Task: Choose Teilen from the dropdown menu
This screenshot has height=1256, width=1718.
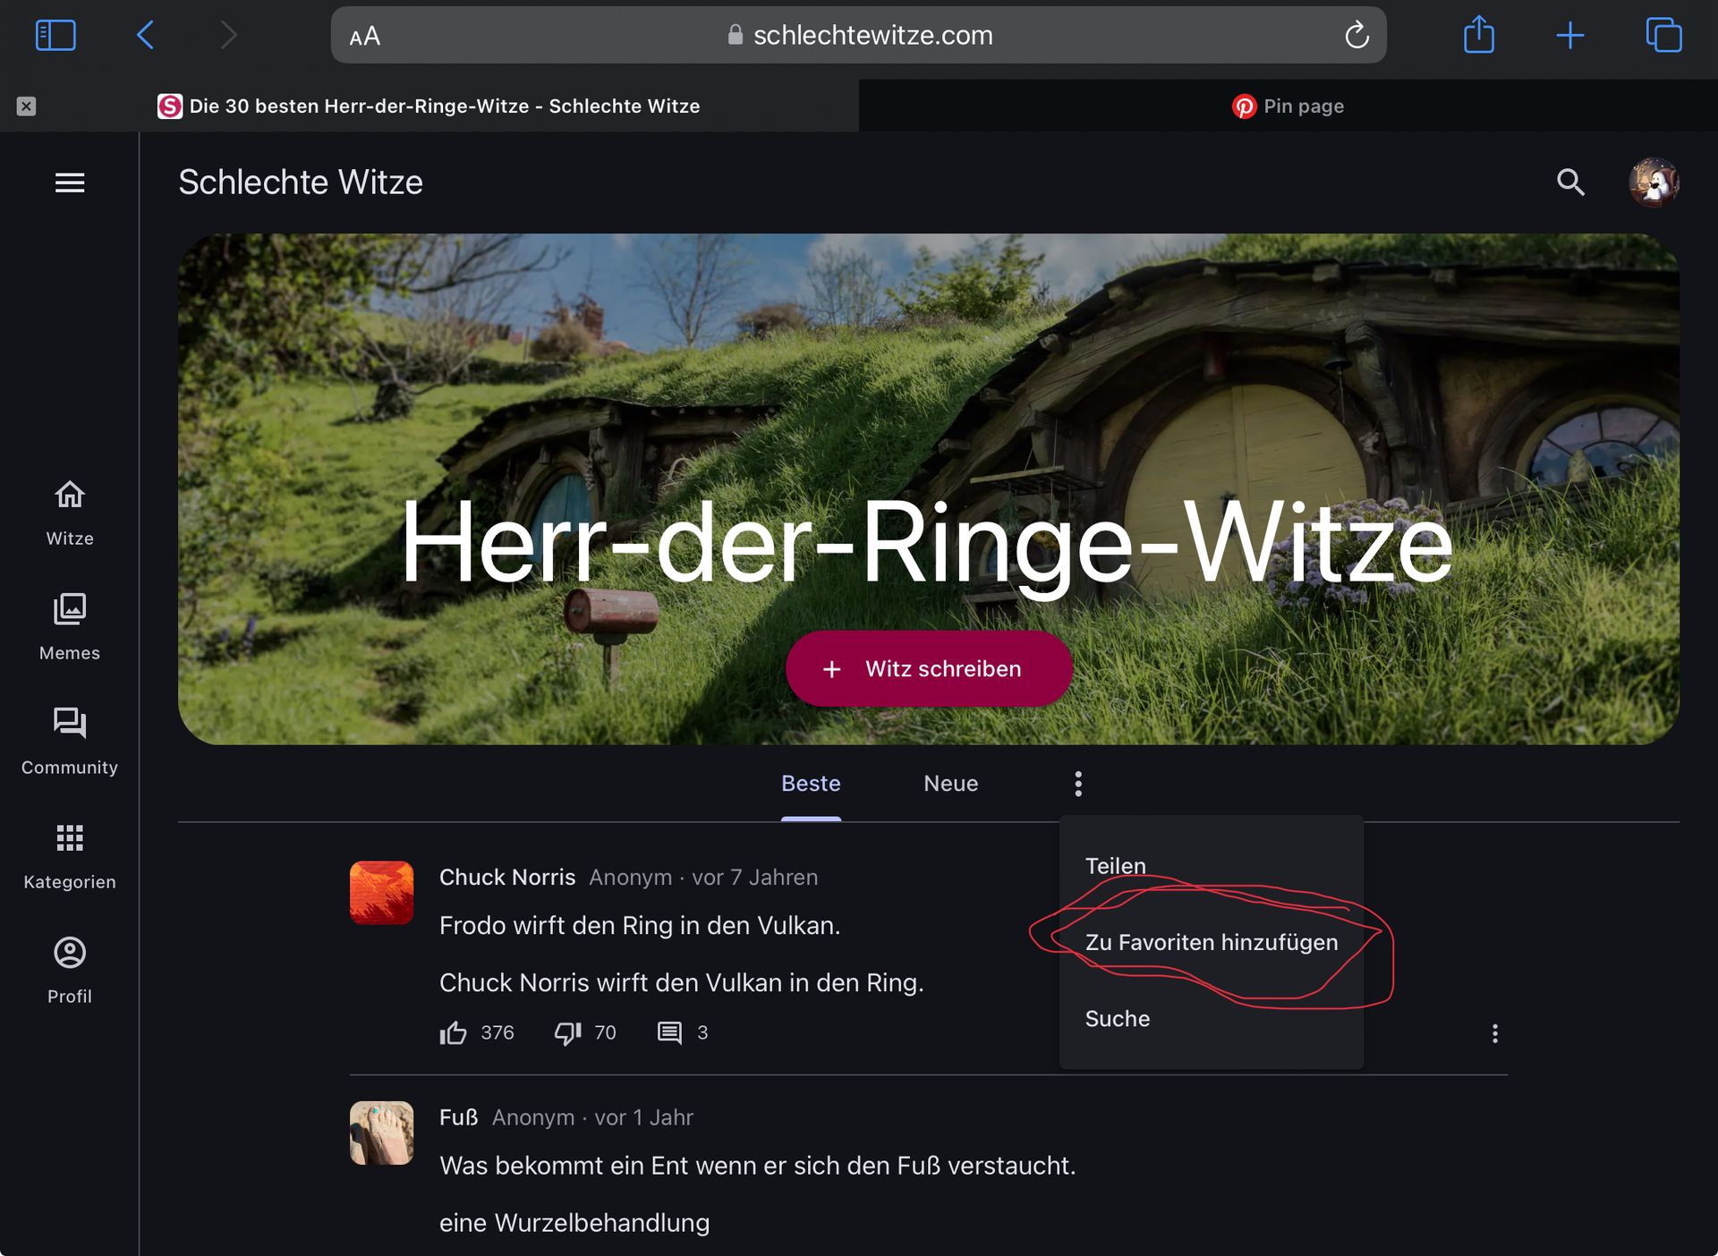Action: point(1115,866)
